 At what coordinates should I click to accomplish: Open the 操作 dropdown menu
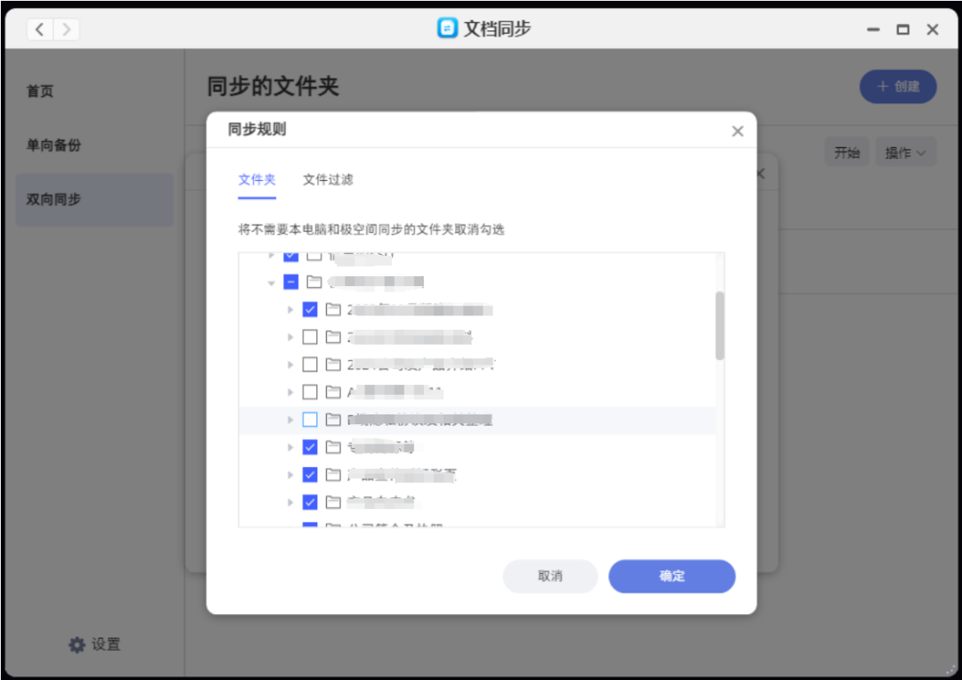point(905,152)
